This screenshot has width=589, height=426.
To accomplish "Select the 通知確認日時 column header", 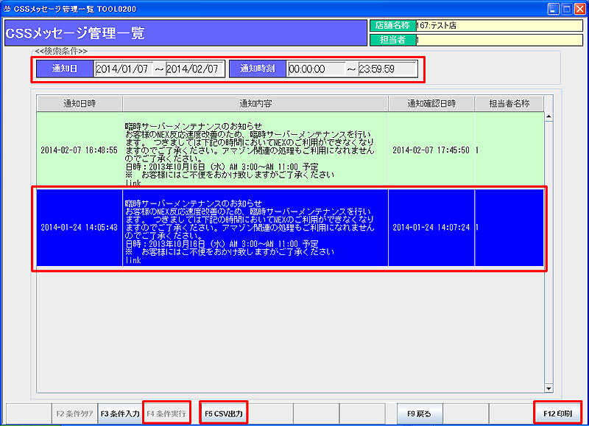I will (431, 103).
